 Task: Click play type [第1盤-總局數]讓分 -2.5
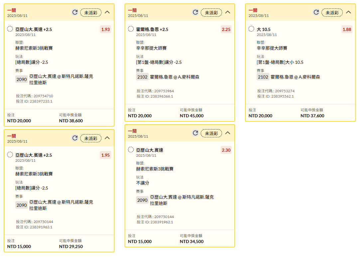click(x=159, y=62)
